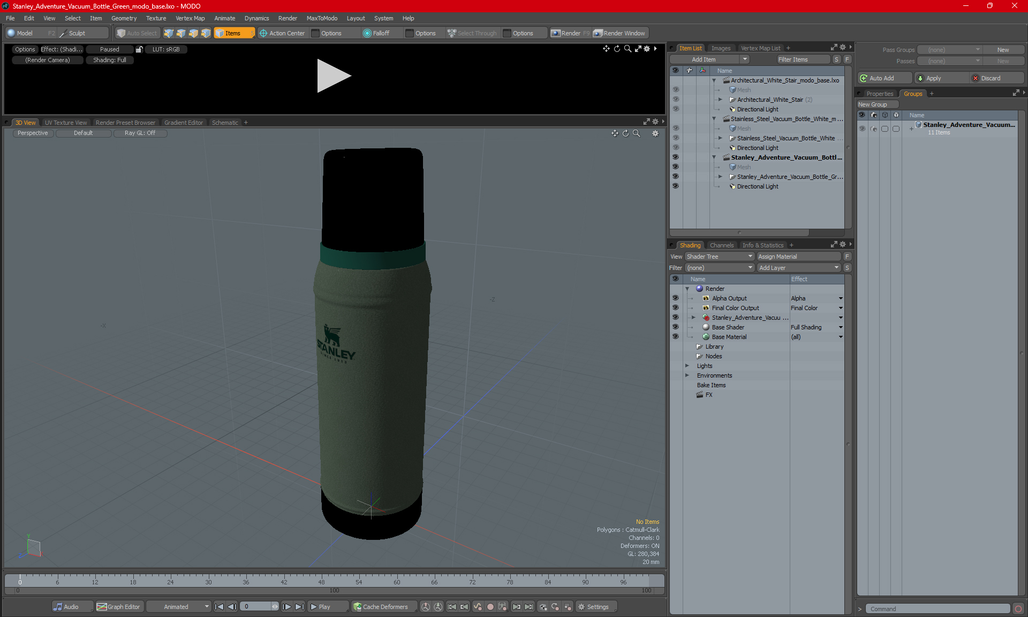Click the Render button

[570, 33]
